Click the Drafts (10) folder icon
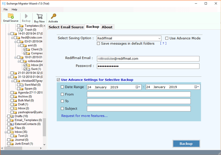Viewport: 221px width, 155px height. tap(12, 116)
